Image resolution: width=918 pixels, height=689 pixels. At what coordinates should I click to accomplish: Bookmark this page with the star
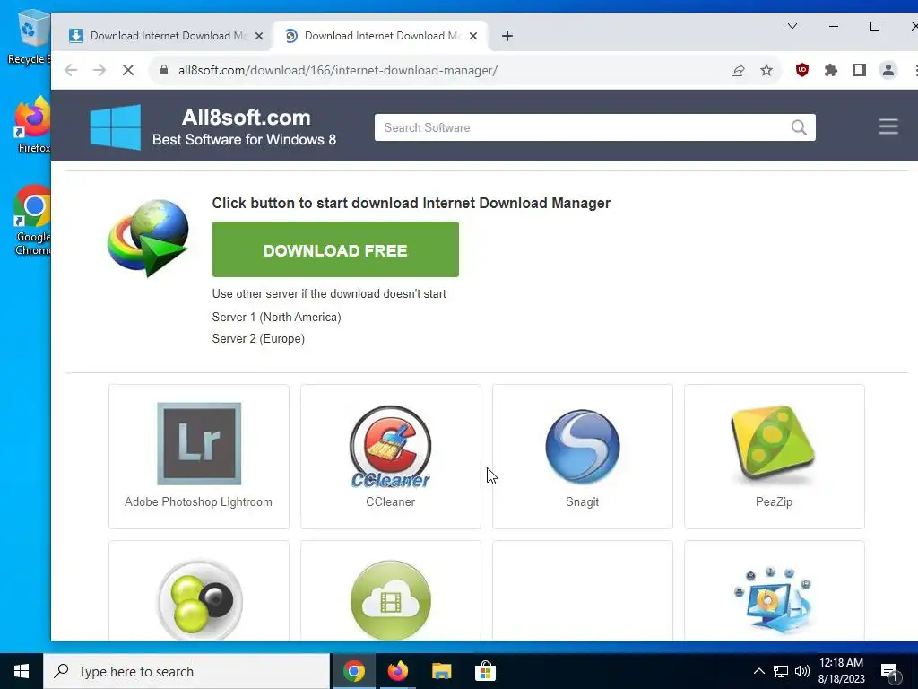[766, 70]
